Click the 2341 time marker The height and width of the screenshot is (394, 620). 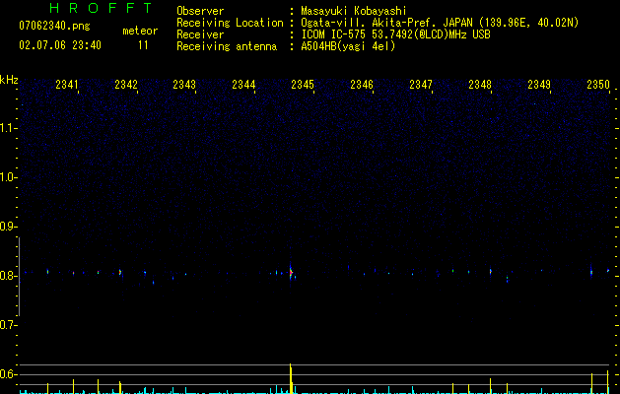click(x=66, y=85)
